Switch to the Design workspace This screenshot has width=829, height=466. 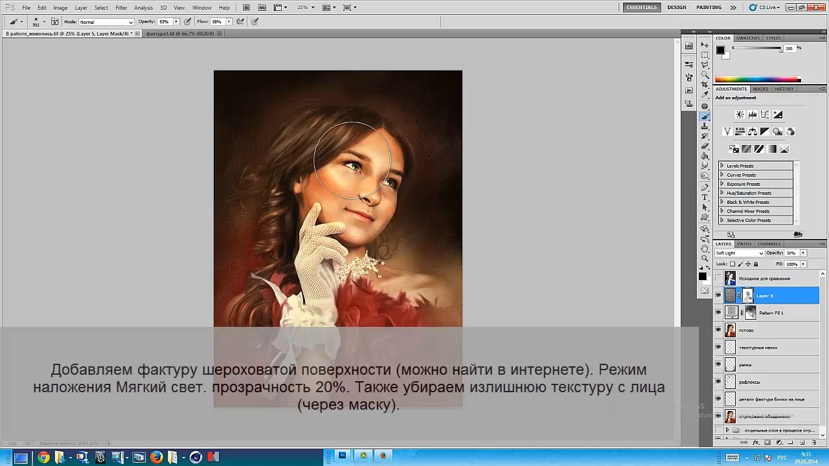(x=677, y=8)
